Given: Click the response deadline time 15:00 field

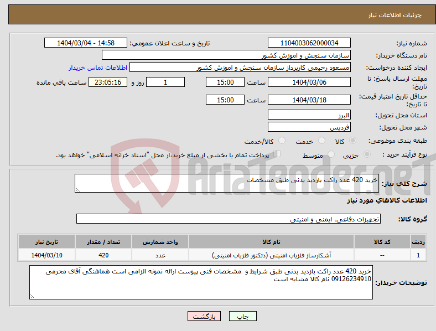Looking at the screenshot, I should click(x=225, y=82).
